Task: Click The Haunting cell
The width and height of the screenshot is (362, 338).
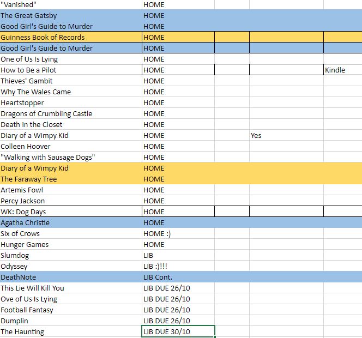Action: pyautogui.click(x=71, y=331)
